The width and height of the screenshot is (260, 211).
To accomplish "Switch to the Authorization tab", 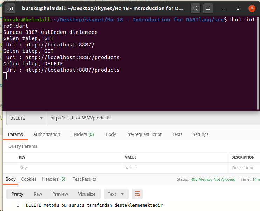I will tap(47, 134).
